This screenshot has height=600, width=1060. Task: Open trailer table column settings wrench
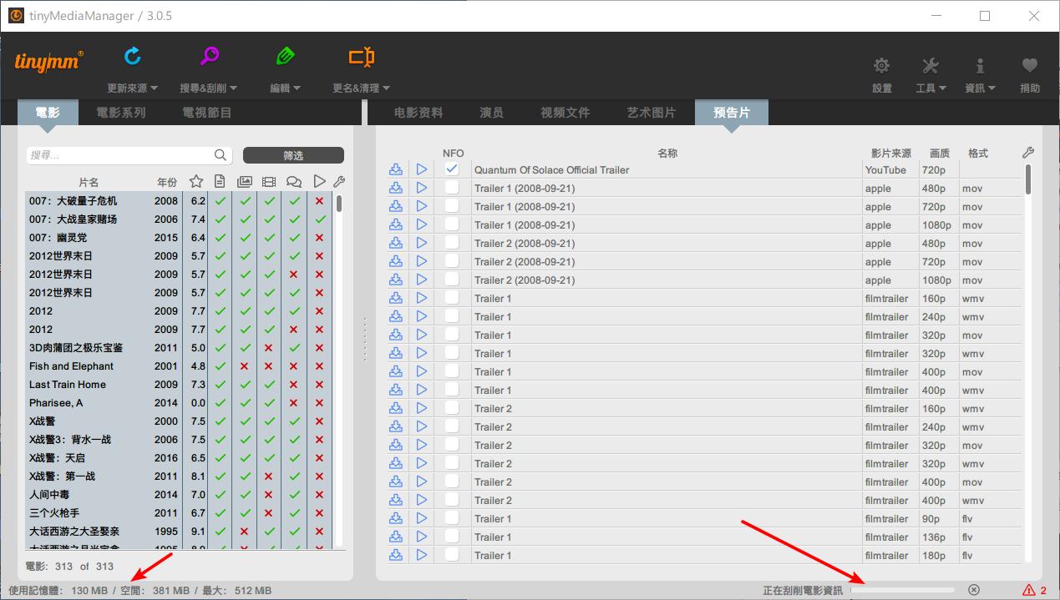coord(1028,153)
